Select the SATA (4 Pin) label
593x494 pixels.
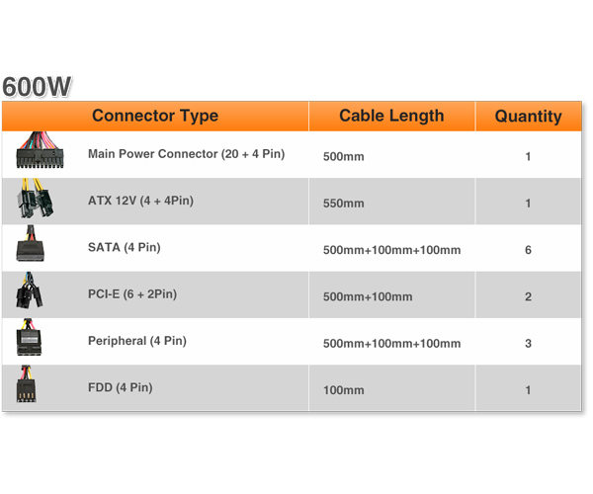(125, 247)
